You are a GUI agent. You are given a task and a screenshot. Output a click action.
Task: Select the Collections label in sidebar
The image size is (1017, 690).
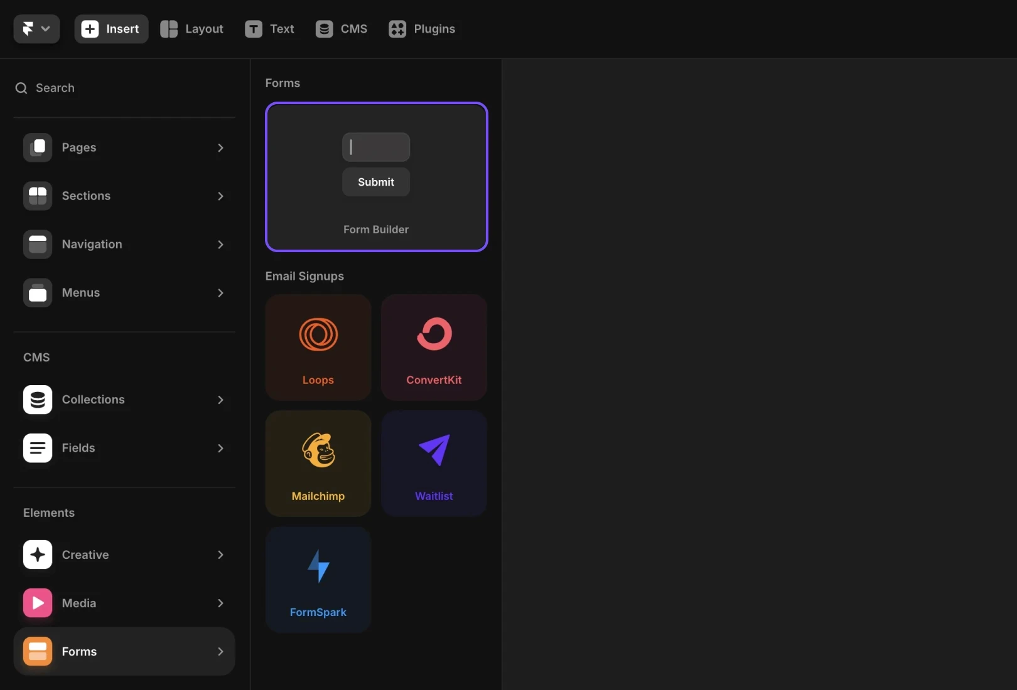pyautogui.click(x=93, y=400)
